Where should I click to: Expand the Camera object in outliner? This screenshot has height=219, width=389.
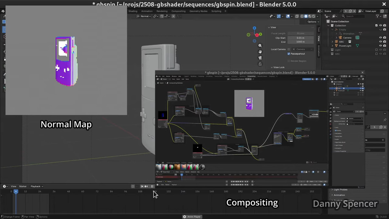pyautogui.click(x=336, y=38)
